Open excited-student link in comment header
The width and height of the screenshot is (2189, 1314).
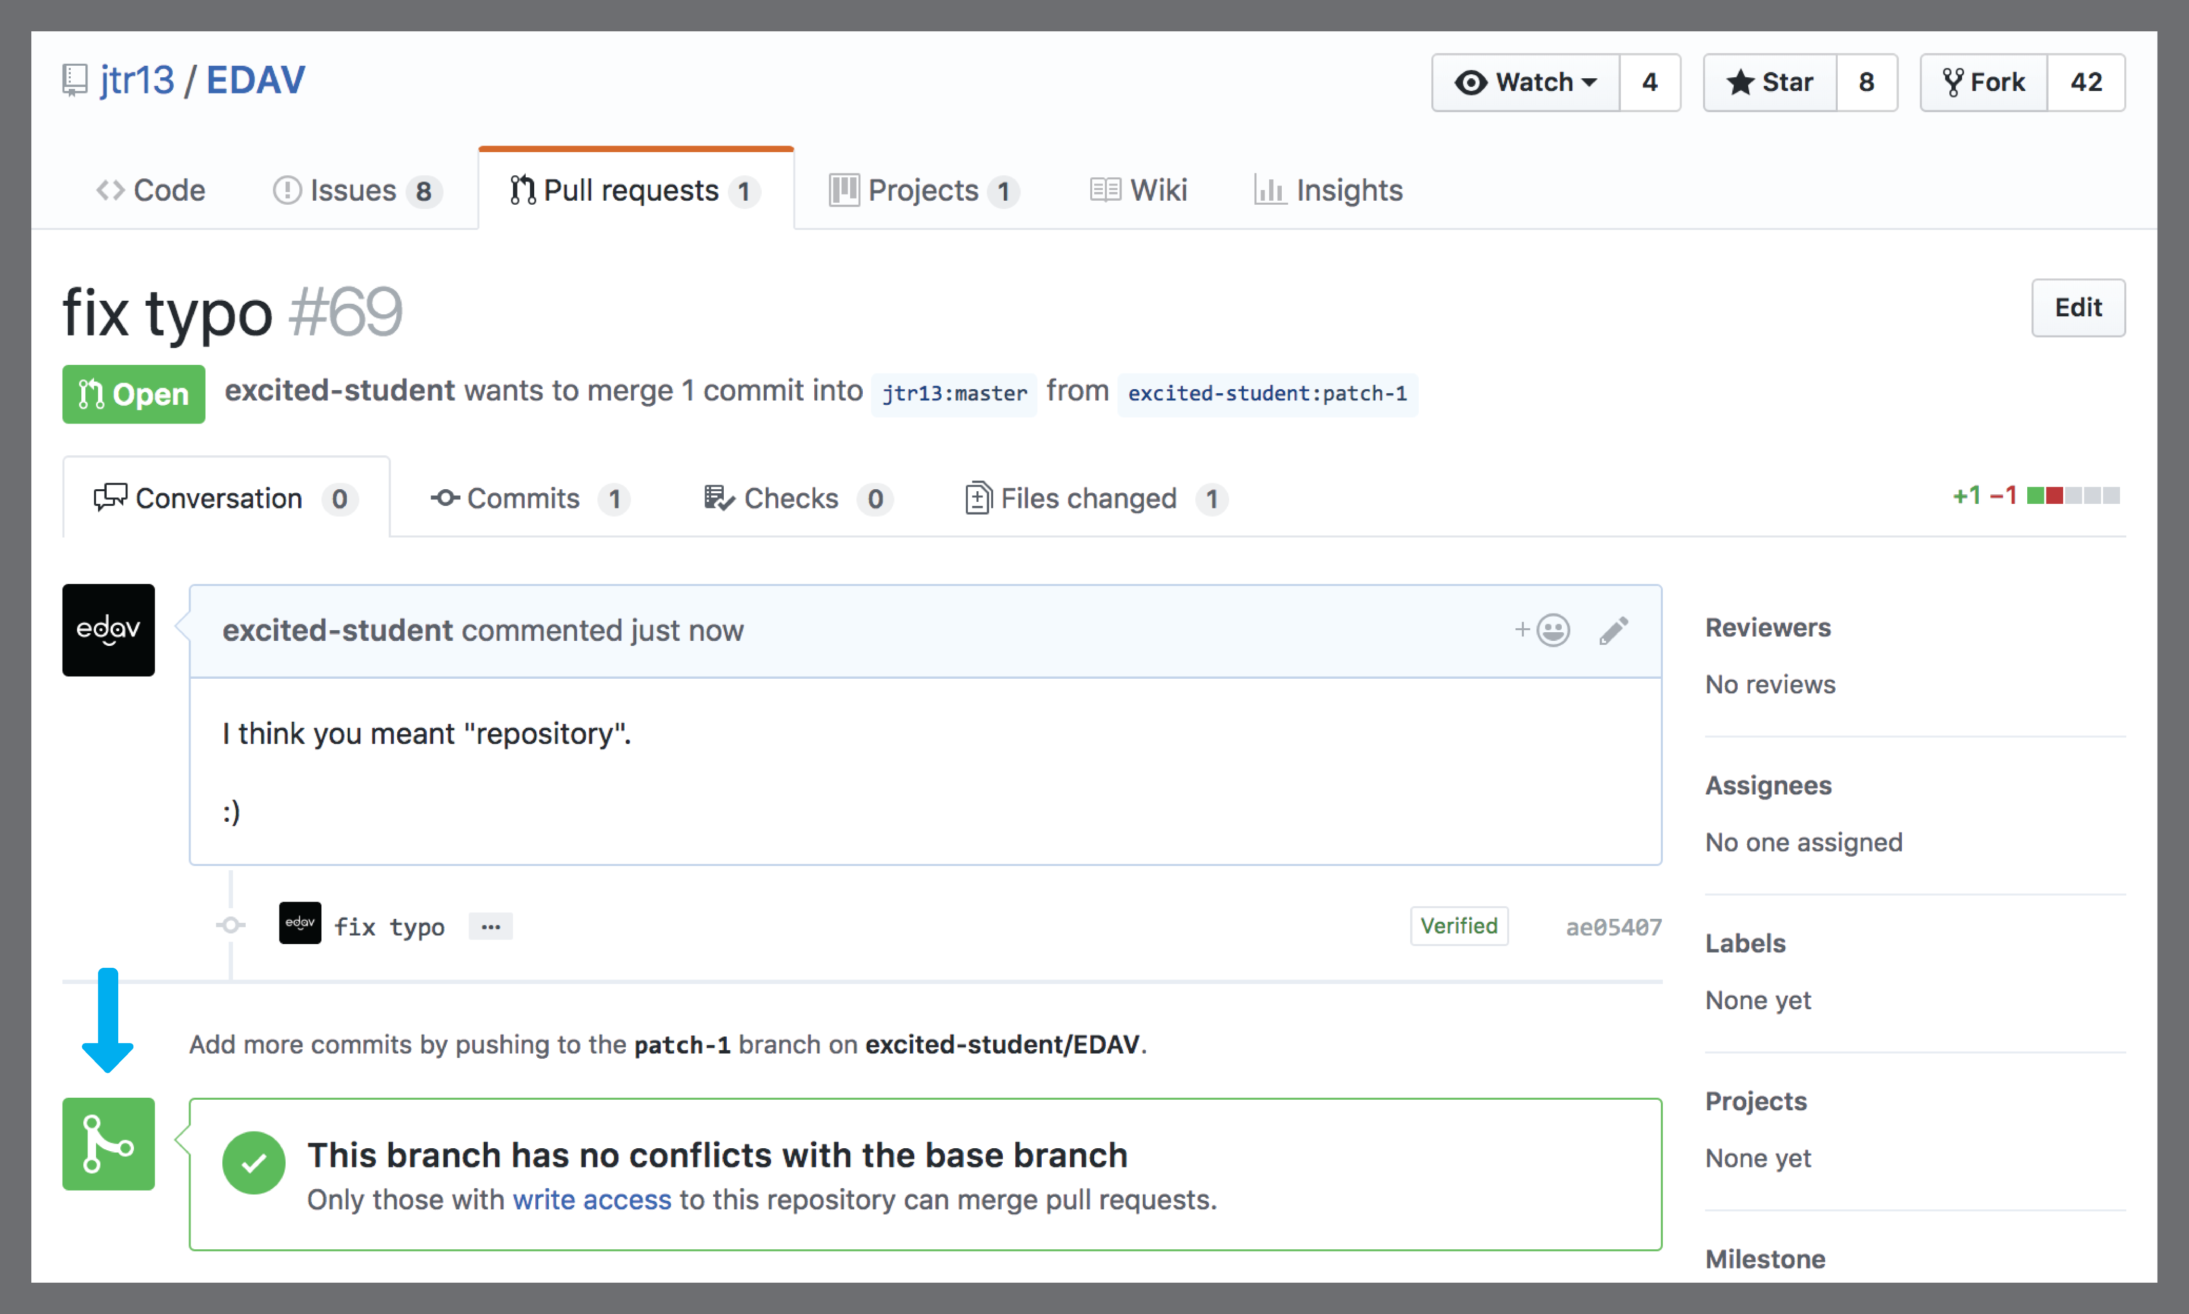coord(338,630)
